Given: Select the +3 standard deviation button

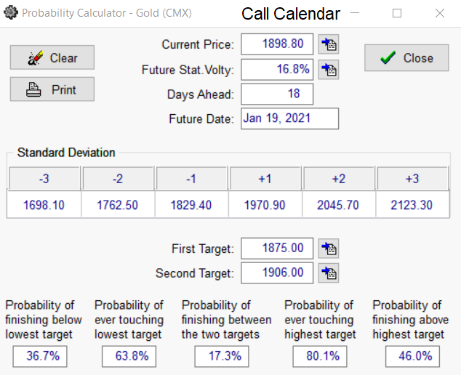Looking at the screenshot, I should pos(412,179).
